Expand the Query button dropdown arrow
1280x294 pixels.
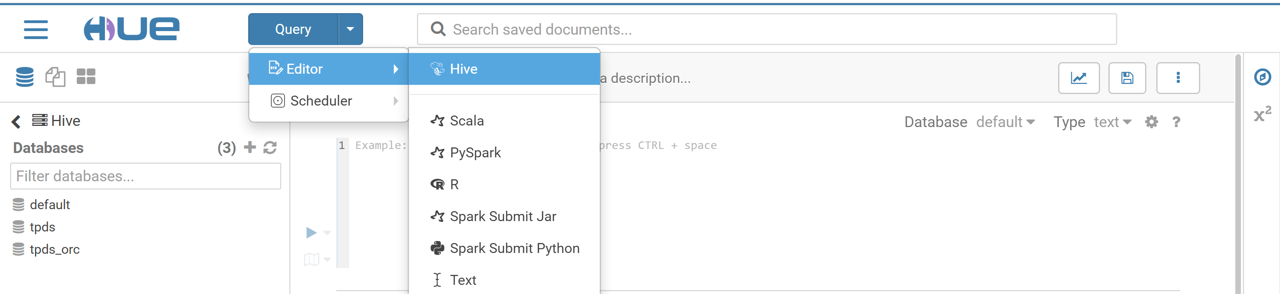tap(350, 29)
